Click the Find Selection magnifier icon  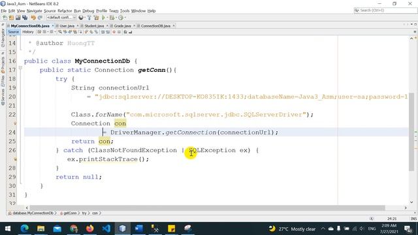pyautogui.click(x=60, y=32)
